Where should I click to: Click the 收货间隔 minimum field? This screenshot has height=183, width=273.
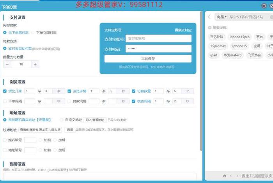[x=158, y=101]
